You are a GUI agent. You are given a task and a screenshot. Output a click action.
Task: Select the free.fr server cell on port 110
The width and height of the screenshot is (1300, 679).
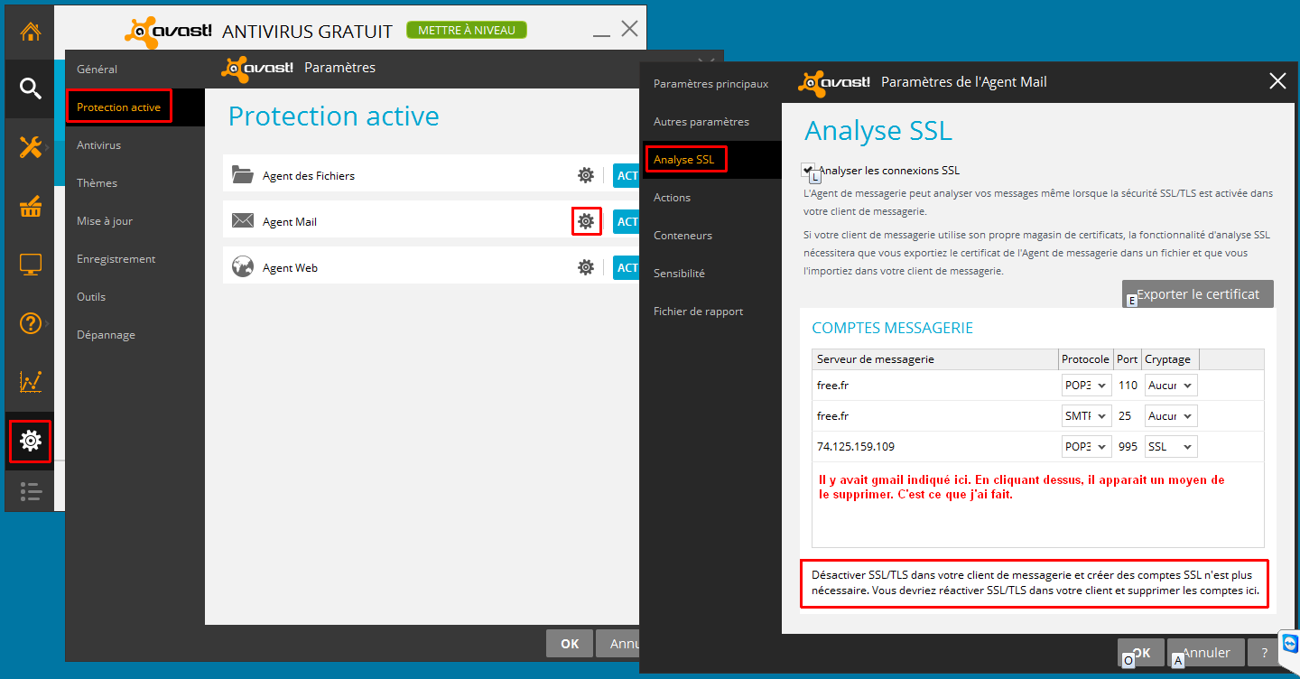coord(935,386)
